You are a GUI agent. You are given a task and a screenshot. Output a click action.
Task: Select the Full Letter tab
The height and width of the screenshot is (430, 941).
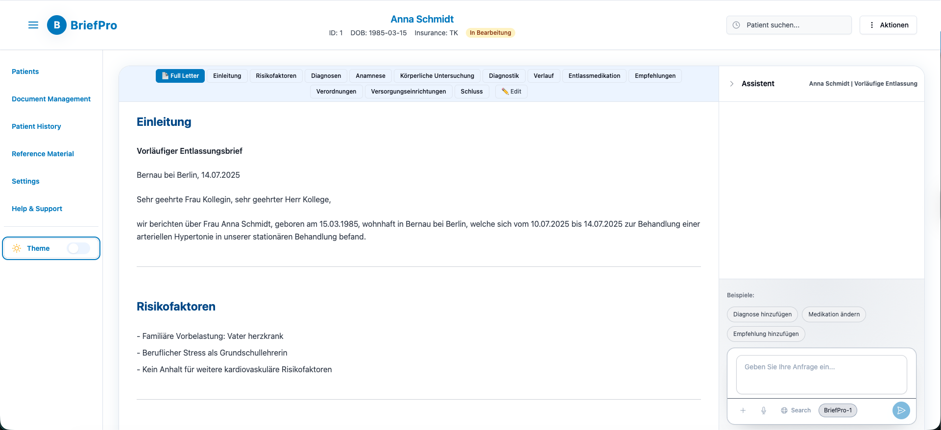tap(180, 76)
